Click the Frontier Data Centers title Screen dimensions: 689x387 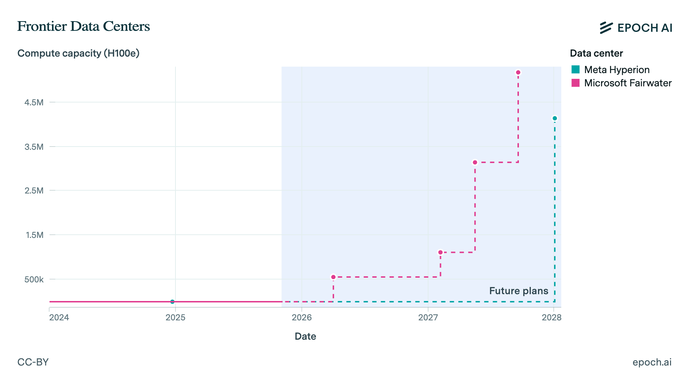point(84,26)
